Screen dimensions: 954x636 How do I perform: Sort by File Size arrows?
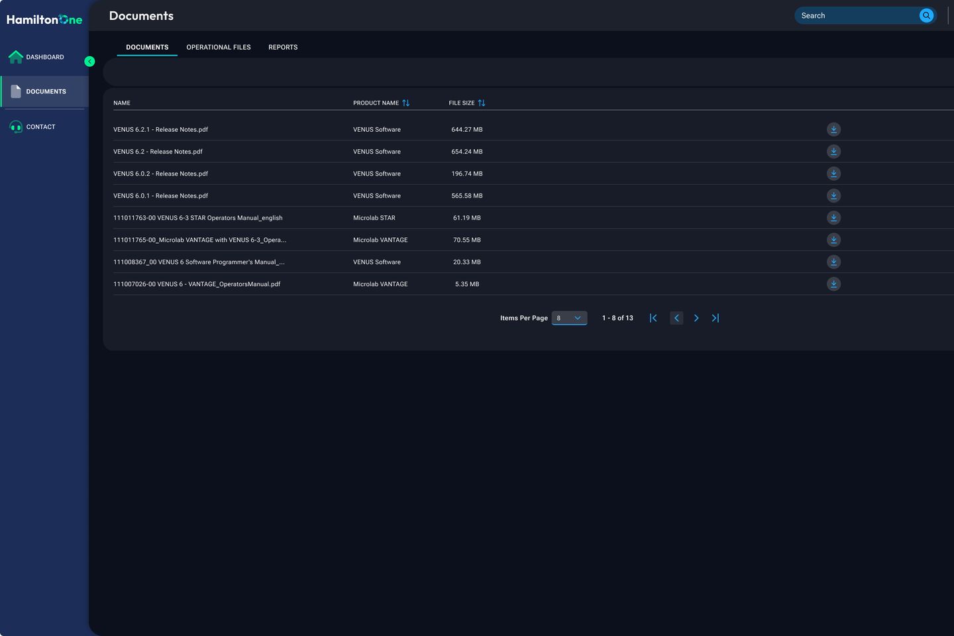482,103
